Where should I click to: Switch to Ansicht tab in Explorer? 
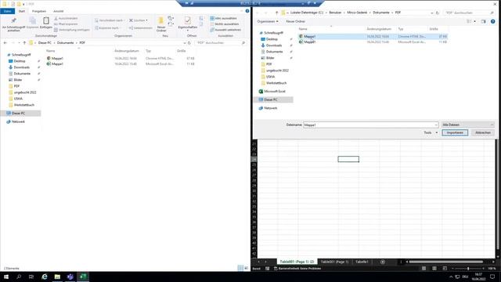pos(58,11)
